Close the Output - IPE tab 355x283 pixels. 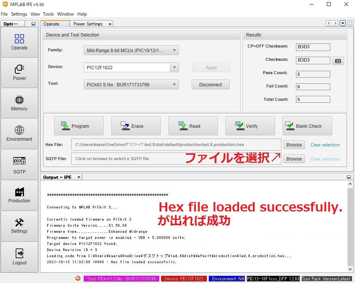tap(78, 177)
